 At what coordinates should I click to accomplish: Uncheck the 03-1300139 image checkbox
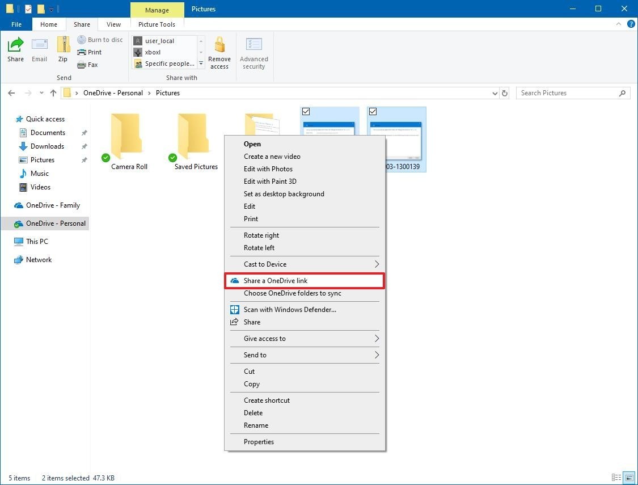tap(373, 112)
